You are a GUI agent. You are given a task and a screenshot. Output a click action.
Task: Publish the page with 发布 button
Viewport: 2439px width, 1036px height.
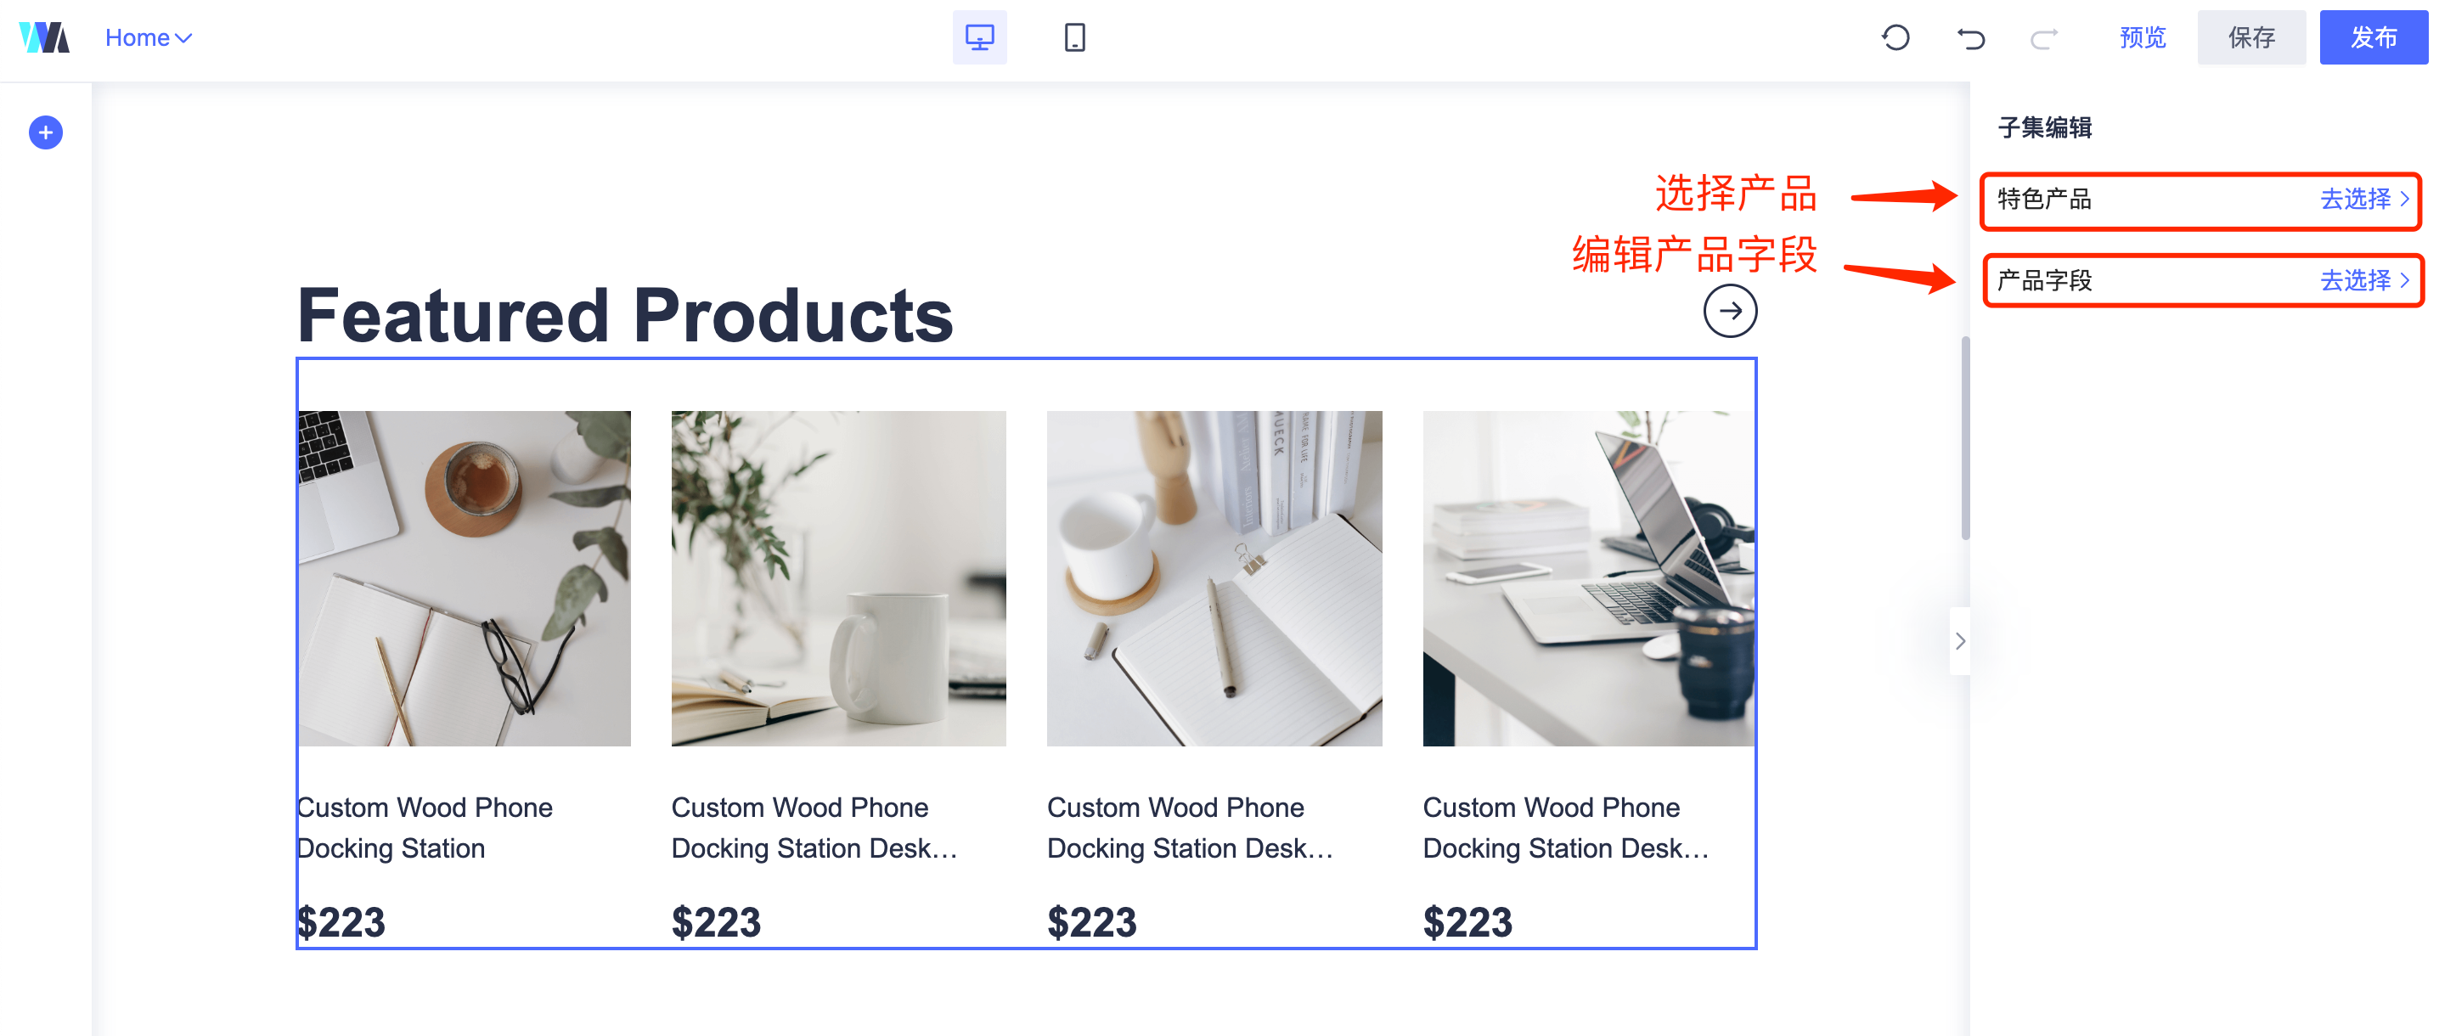2373,38
